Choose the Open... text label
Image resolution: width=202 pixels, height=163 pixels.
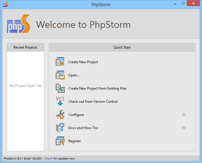[74, 75]
